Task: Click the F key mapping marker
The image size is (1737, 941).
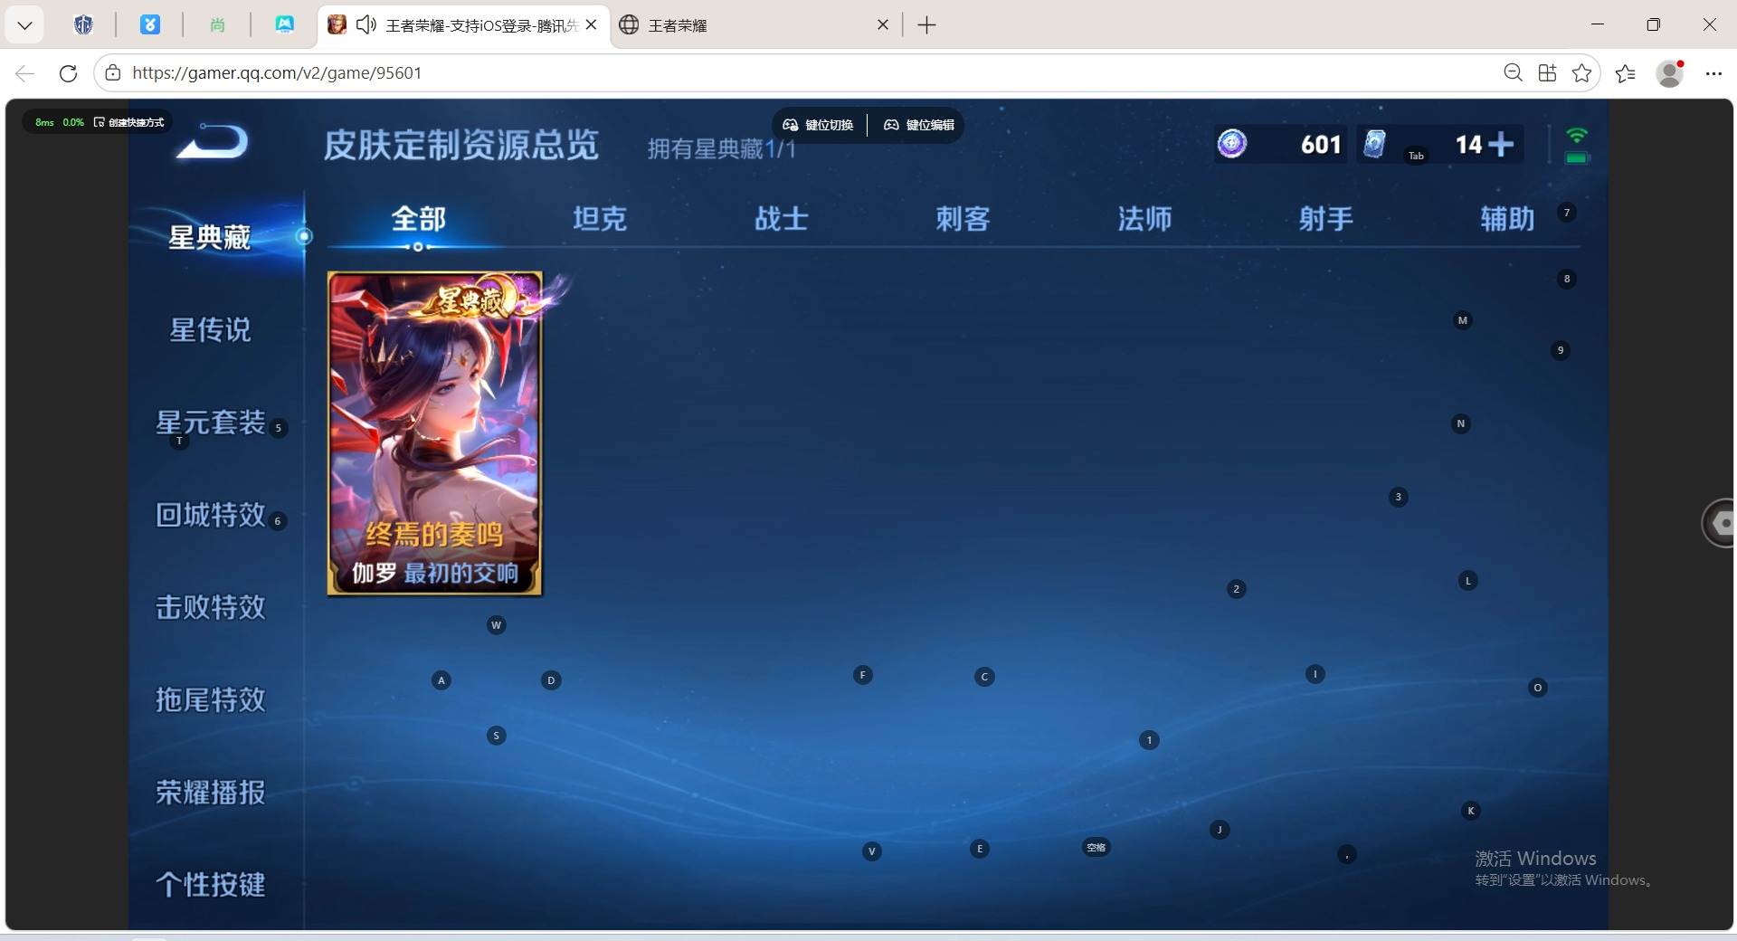Action: coord(863,675)
